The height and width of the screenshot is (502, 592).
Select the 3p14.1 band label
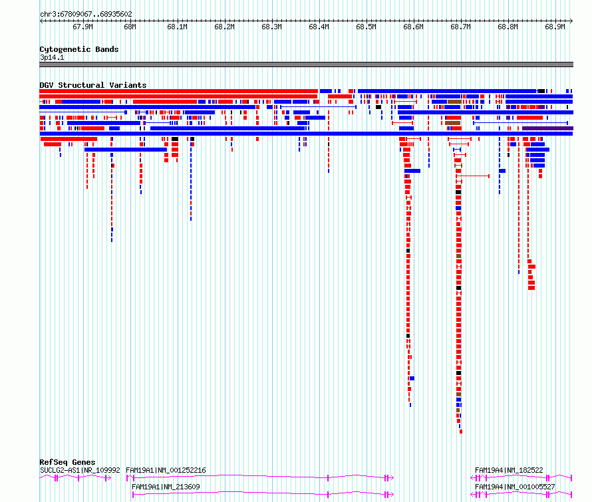(x=52, y=57)
